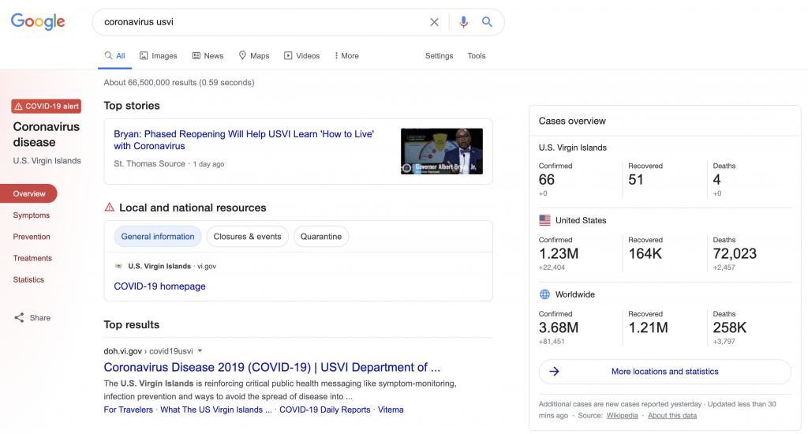The image size is (808, 434).
Task: Click the arrow icon in More locations button
Action: click(x=555, y=371)
